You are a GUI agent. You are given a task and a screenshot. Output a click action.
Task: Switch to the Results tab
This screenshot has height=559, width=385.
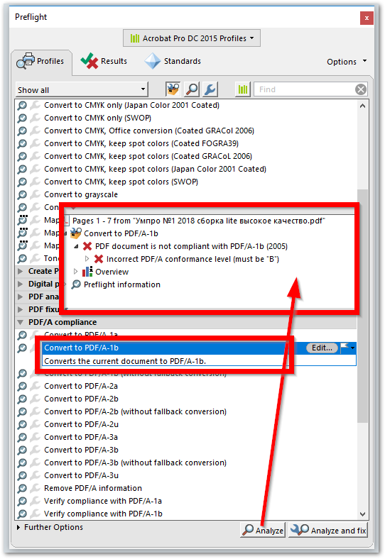click(104, 61)
